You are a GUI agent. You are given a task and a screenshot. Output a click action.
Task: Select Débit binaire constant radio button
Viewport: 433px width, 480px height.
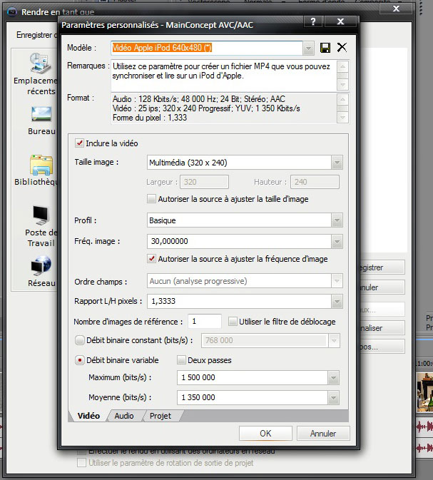(x=80, y=340)
